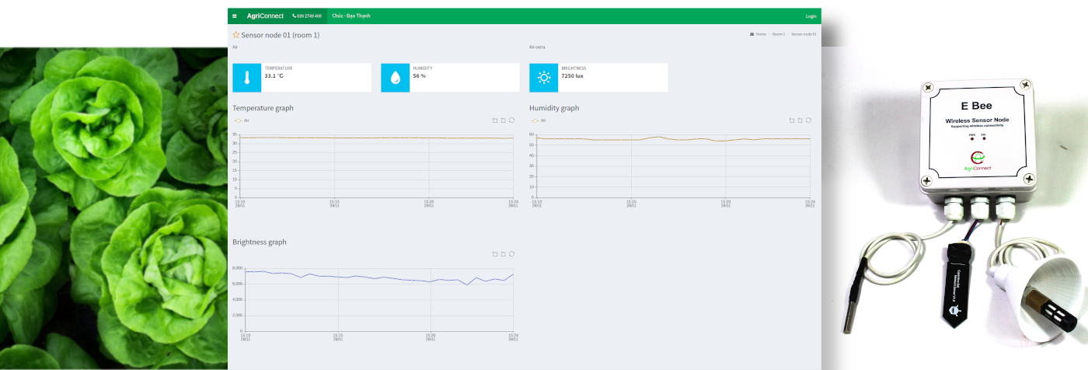Click the Humidity graph heading
The width and height of the screenshot is (1088, 370).
554,108
